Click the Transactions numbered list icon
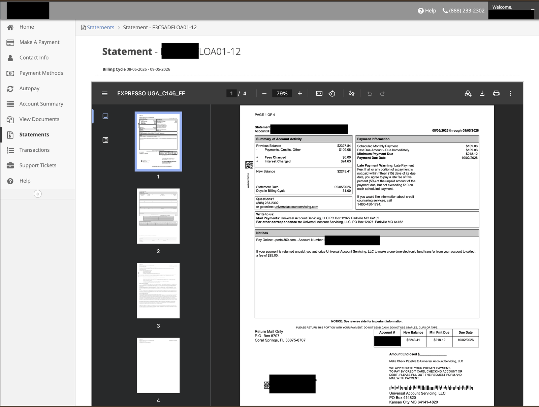Viewport: 539px width, 407px height. [10, 150]
